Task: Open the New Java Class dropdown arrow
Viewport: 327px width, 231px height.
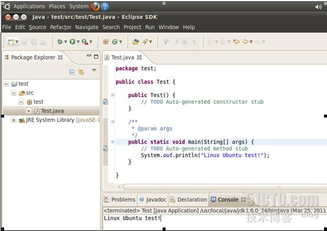Action: pyautogui.click(x=121, y=42)
